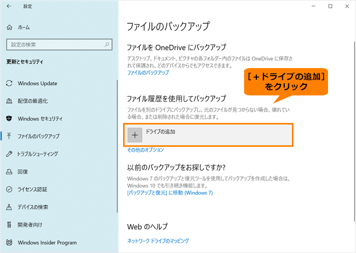This screenshot has height=253, width=356.
Task: Click the Home house icon
Action: pos(9,27)
